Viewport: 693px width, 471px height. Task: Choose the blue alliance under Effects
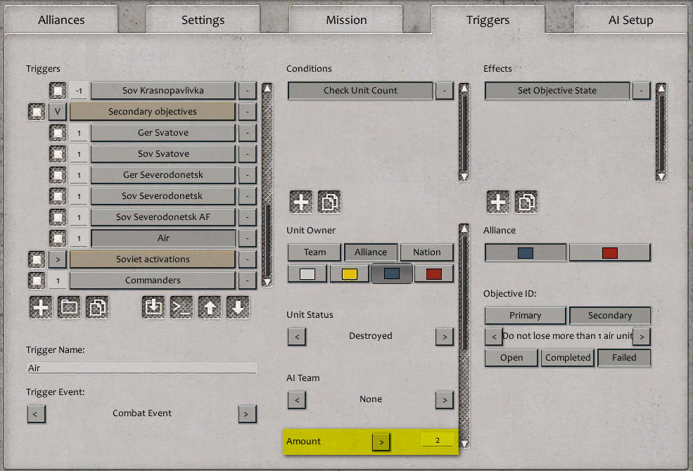[526, 252]
